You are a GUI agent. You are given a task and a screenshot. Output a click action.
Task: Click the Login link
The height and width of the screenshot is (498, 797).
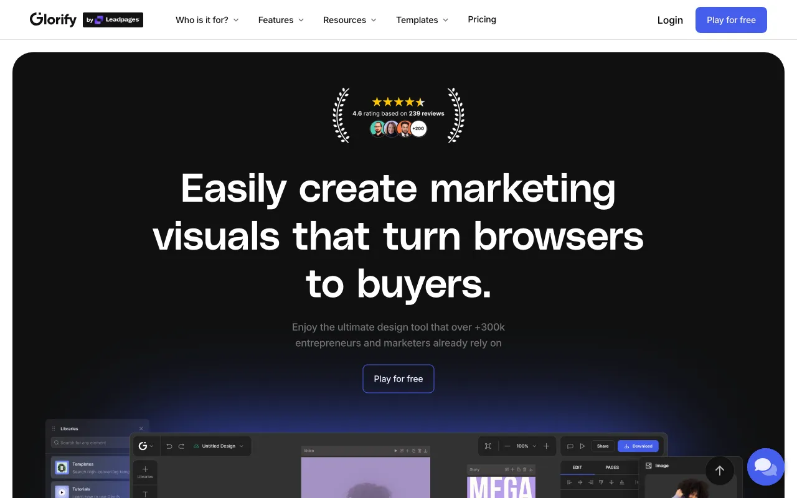tap(670, 20)
